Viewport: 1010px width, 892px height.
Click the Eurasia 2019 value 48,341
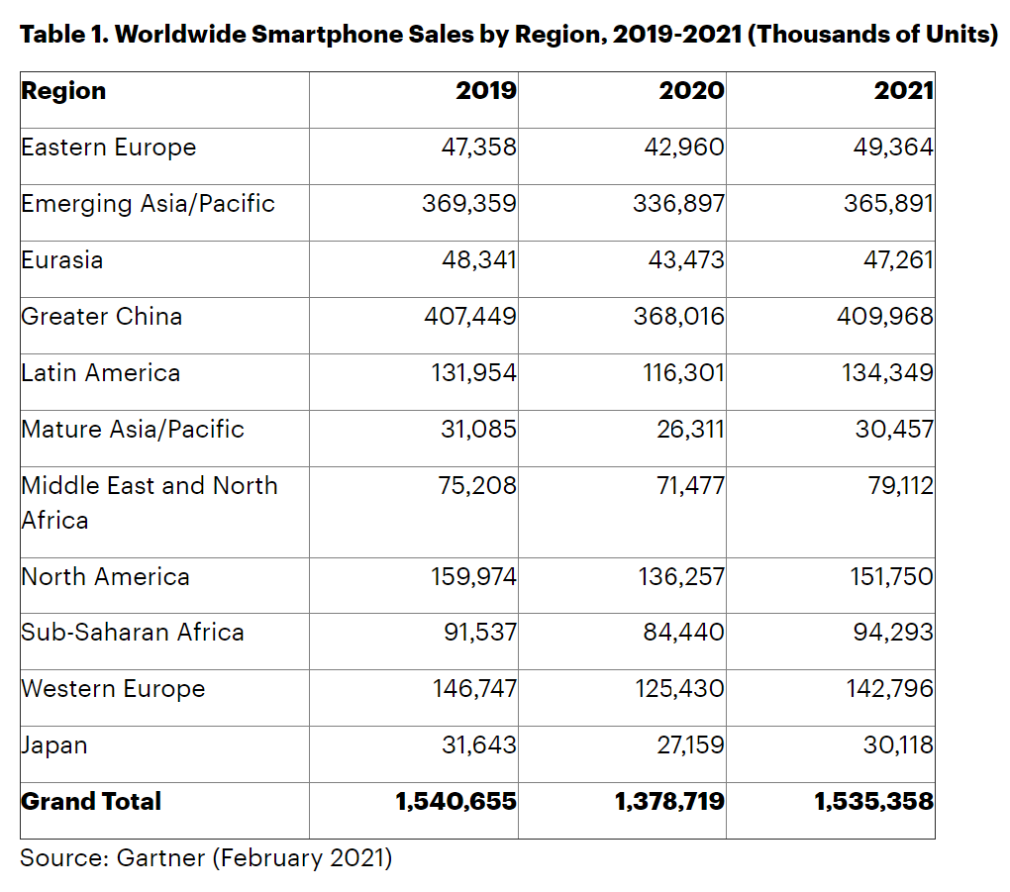(x=479, y=260)
